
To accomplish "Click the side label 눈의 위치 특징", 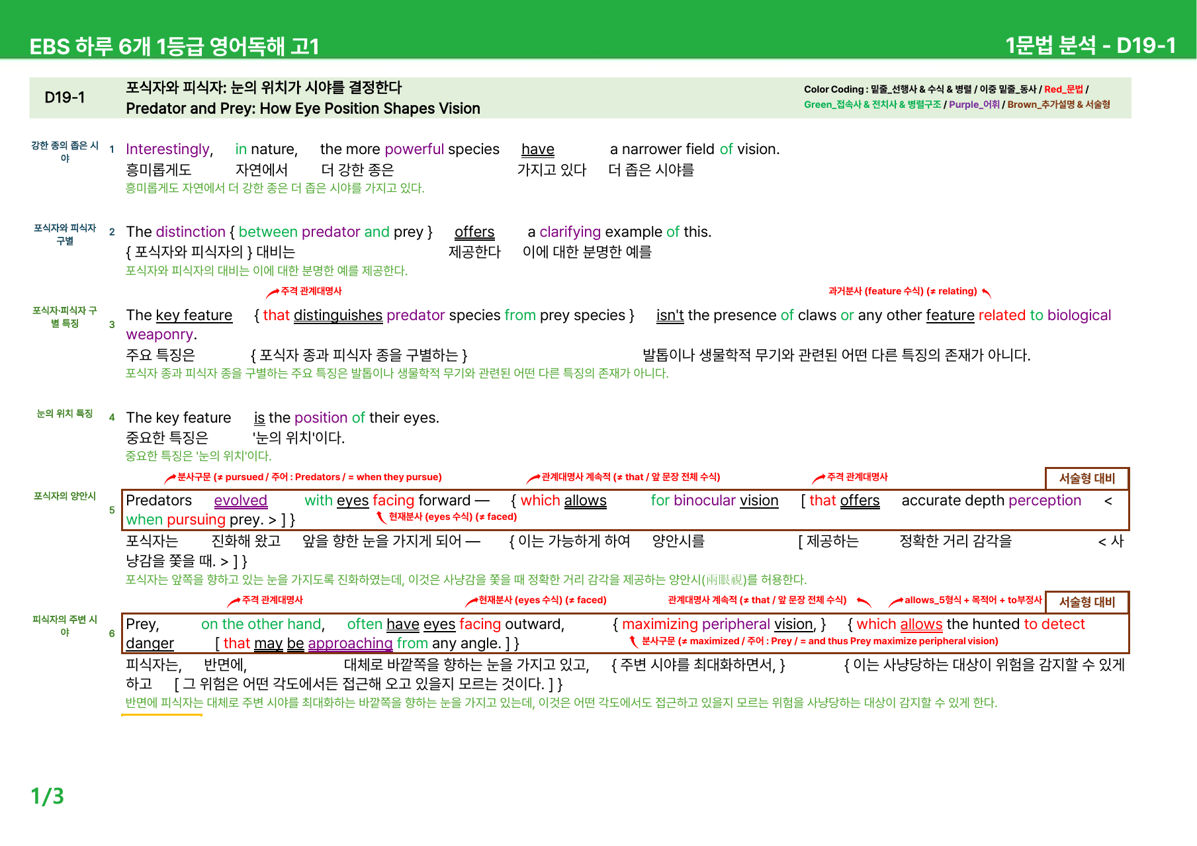I will (x=65, y=414).
